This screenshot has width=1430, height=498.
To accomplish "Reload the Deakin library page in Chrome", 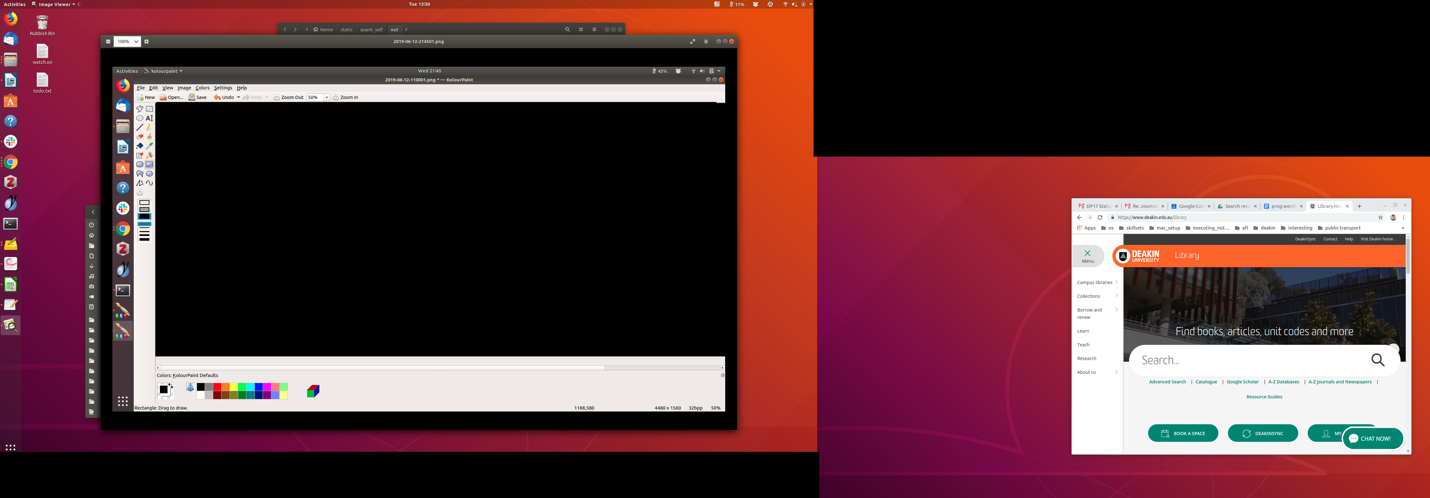I will click(1100, 218).
